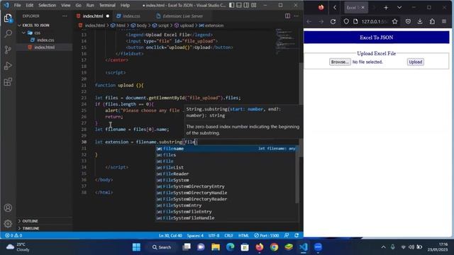Image resolution: width=454 pixels, height=255 pixels.
Task: Click the split editor icon
Action: (287, 16)
